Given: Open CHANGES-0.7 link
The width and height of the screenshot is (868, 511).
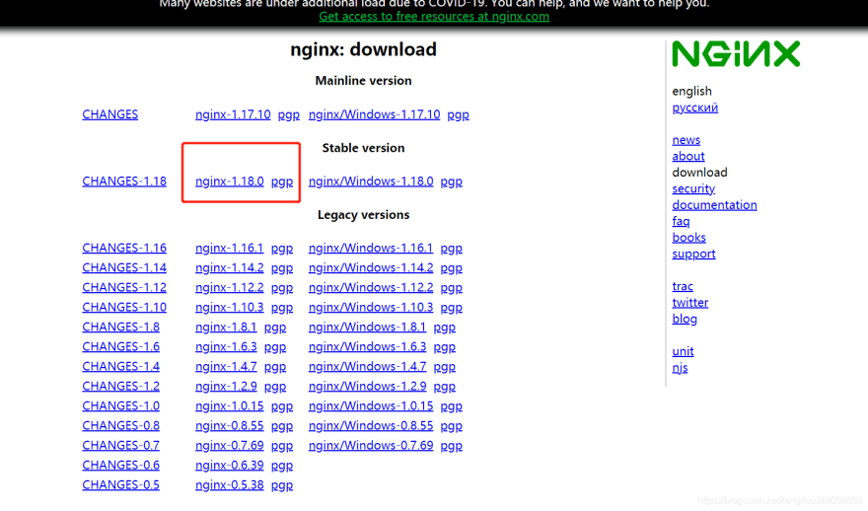Looking at the screenshot, I should [120, 445].
